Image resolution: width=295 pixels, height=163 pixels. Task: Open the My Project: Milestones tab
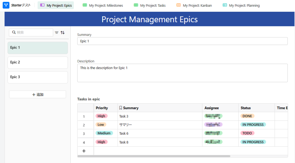point(103,5)
